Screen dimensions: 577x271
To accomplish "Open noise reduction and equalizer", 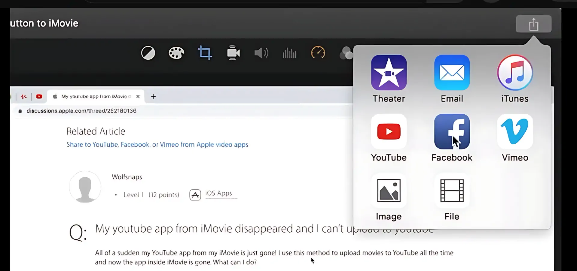I will coord(289,53).
